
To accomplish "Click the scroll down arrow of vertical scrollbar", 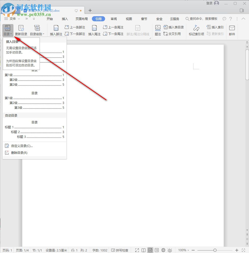I will click(247, 230).
